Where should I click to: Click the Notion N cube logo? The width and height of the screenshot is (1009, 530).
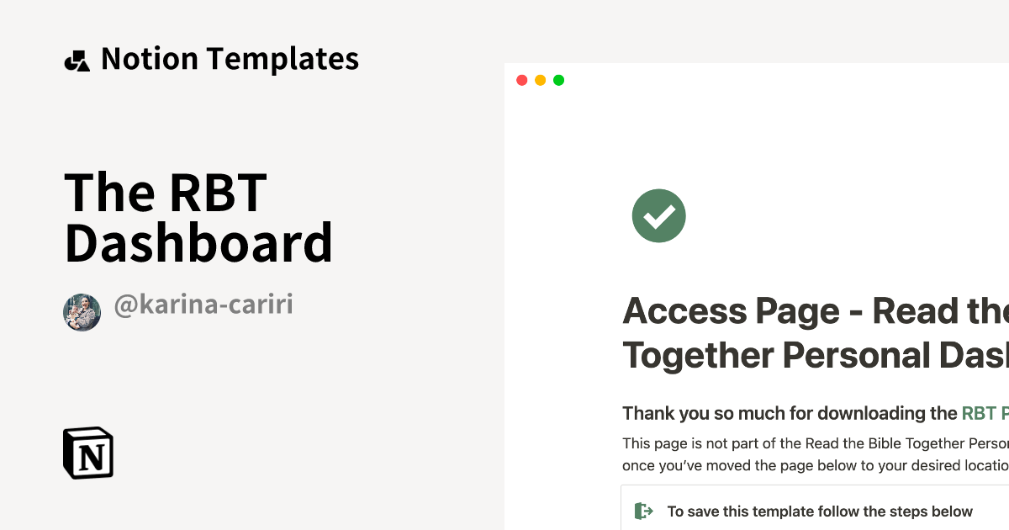88,453
